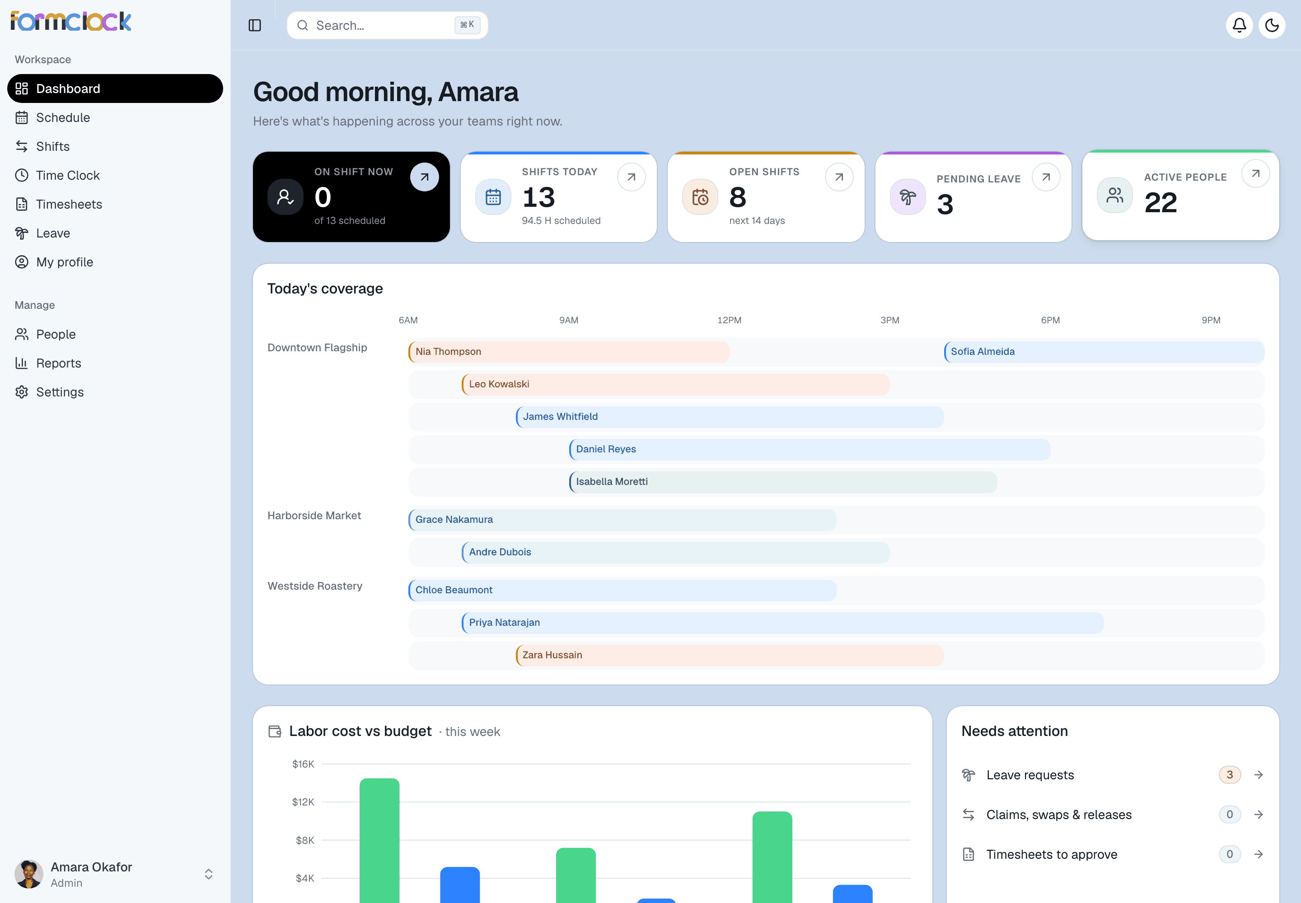Select Leo Kowalski's shift bar
This screenshot has width=1301, height=903.
click(x=675, y=384)
